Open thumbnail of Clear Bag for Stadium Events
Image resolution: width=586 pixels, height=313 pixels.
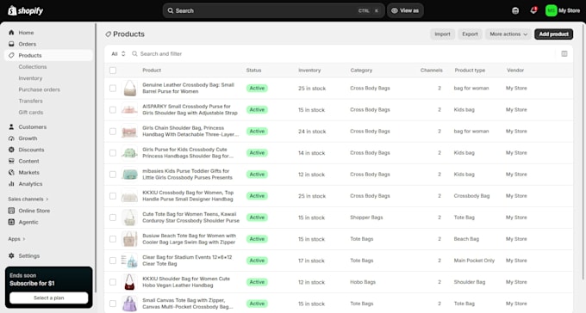(129, 261)
